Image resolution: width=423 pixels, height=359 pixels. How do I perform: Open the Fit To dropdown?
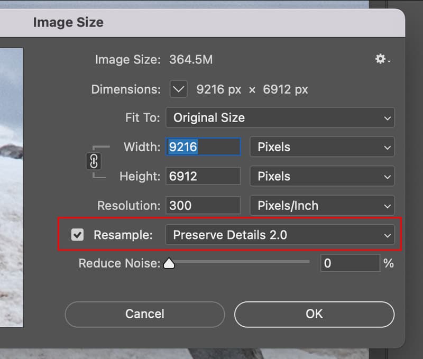pos(280,118)
